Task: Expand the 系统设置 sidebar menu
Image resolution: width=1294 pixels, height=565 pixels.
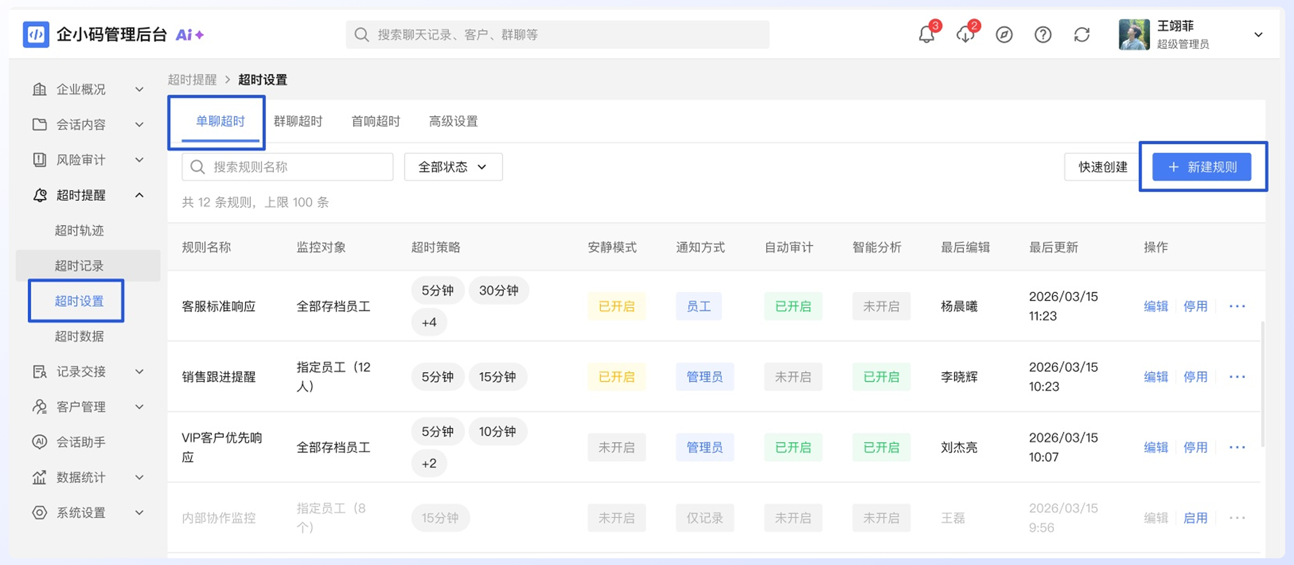Action: pyautogui.click(x=88, y=512)
